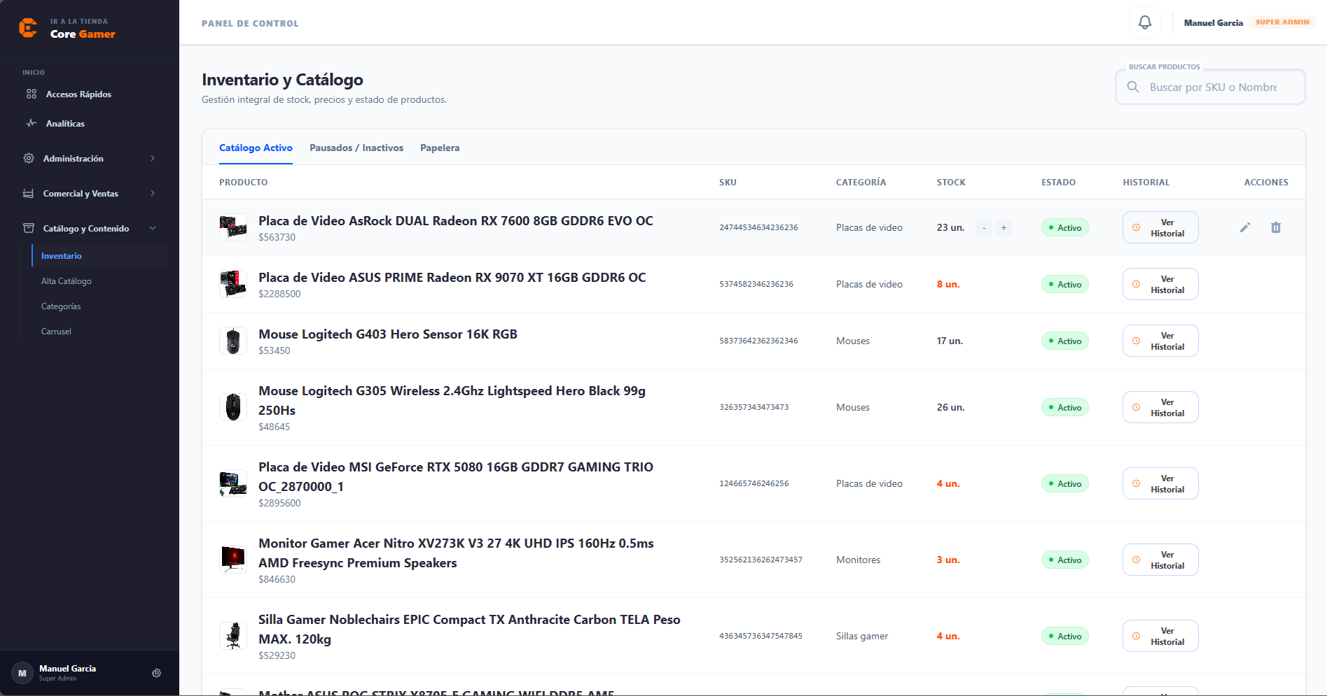This screenshot has width=1327, height=696.
Task: Expand the Administración menu chevron
Action: click(x=153, y=158)
